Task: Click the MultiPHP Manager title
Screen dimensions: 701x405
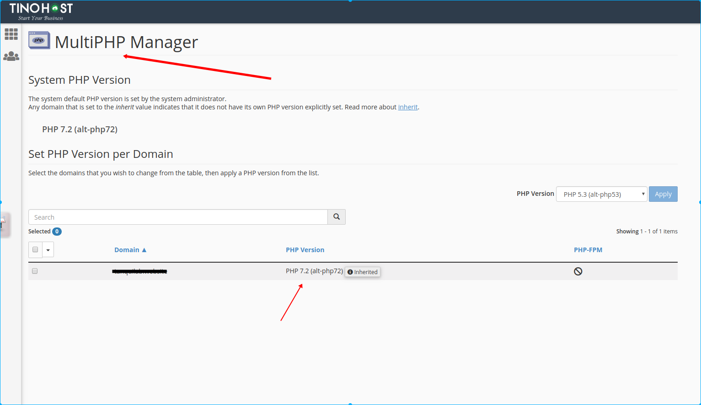Action: pos(126,42)
